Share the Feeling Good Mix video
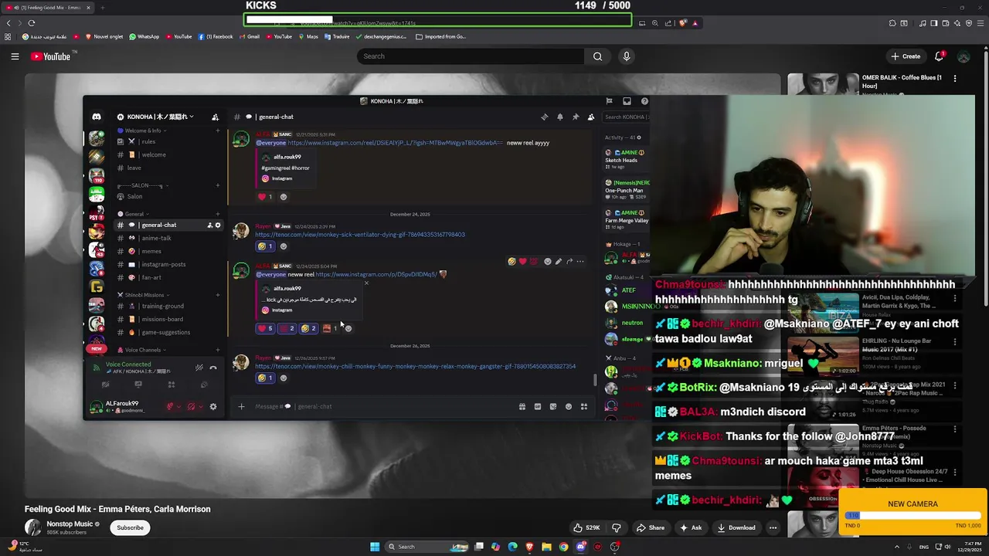The width and height of the screenshot is (989, 556). 650,527
